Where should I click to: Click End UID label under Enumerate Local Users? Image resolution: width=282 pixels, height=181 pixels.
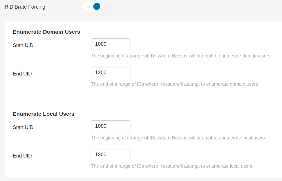pyautogui.click(x=22, y=156)
